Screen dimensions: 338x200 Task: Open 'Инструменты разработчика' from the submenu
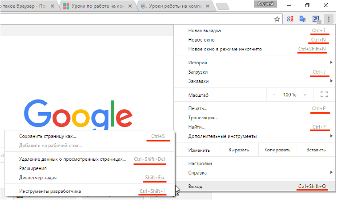tap(89, 192)
